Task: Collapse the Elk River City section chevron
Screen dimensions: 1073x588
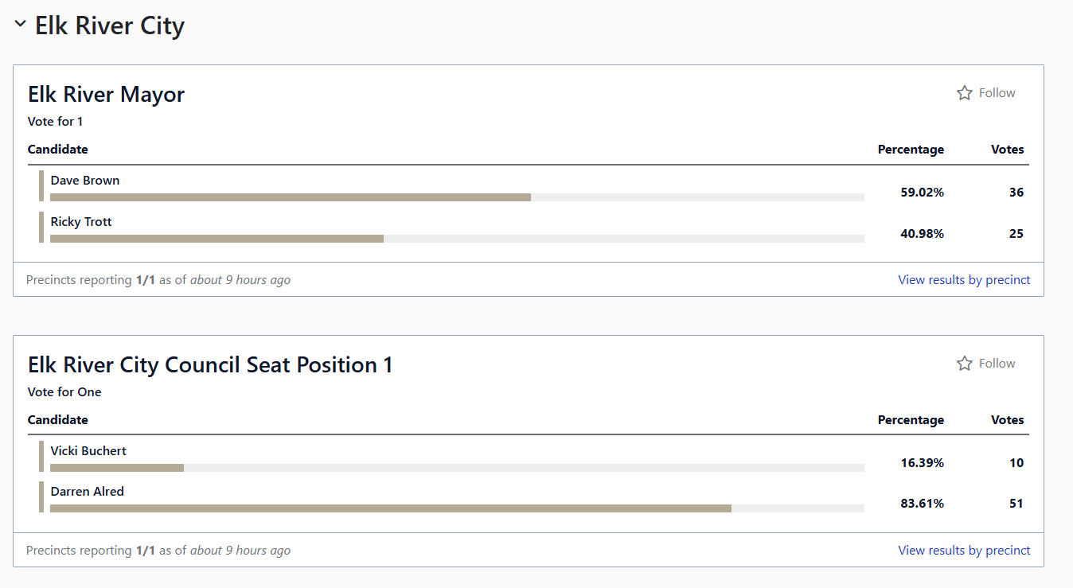Action: coord(21,25)
